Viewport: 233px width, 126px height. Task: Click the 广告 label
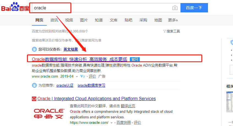pos(102,76)
